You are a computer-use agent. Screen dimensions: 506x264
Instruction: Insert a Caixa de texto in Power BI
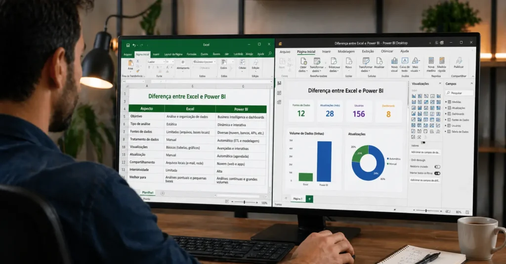pyautogui.click(x=405, y=66)
